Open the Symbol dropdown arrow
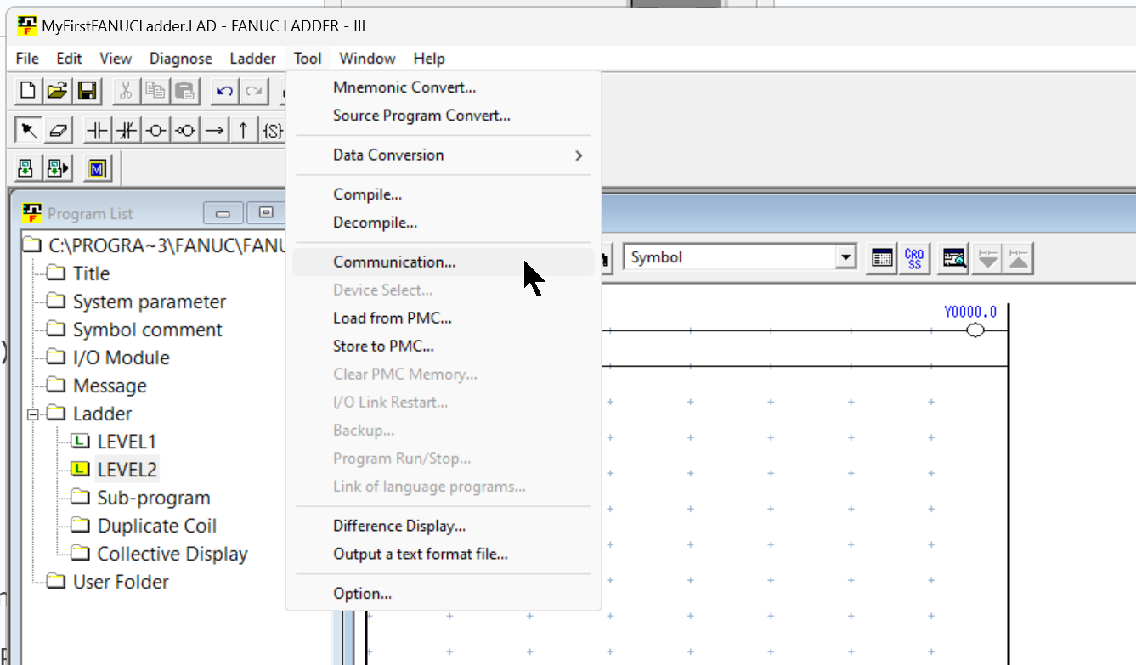Image resolution: width=1136 pixels, height=665 pixels. [845, 257]
